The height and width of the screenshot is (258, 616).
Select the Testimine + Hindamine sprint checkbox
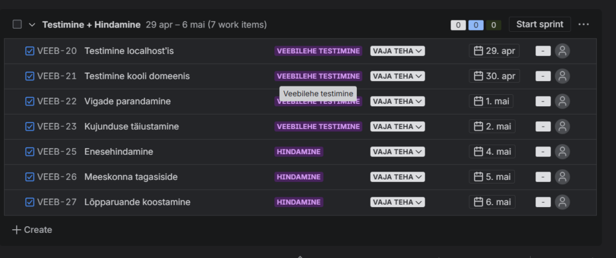coord(17,25)
